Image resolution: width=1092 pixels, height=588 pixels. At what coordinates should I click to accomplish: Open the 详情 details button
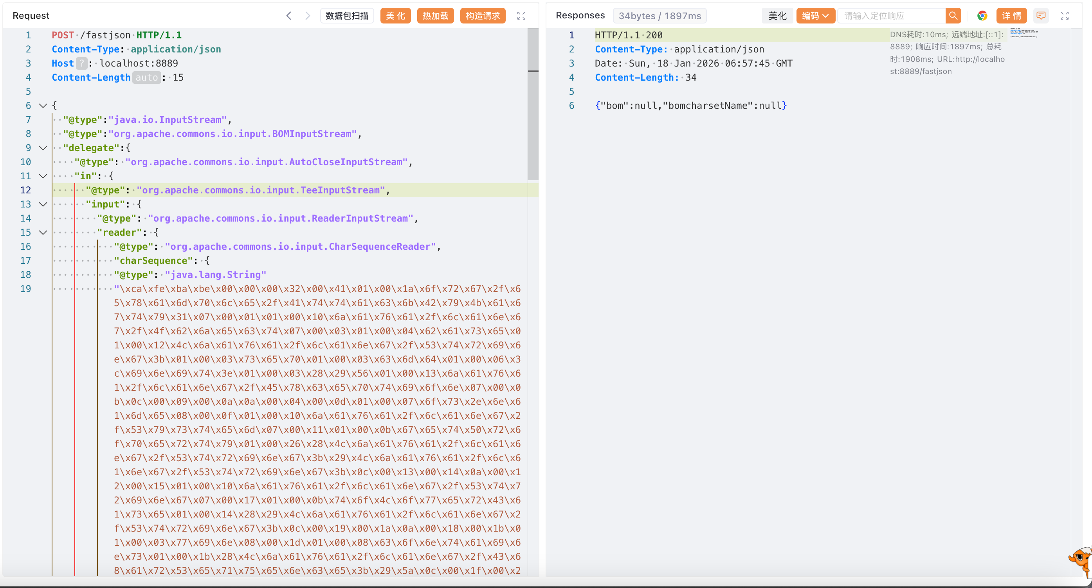[1011, 16]
